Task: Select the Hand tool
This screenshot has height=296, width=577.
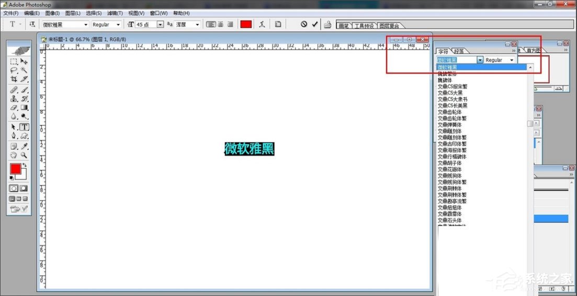Action: [x=14, y=155]
